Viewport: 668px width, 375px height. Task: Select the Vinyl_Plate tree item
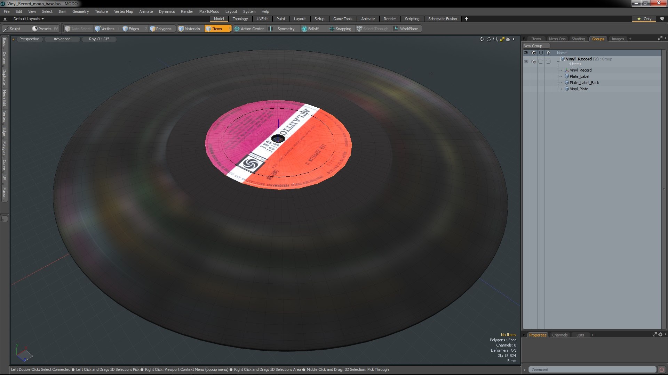pos(579,89)
